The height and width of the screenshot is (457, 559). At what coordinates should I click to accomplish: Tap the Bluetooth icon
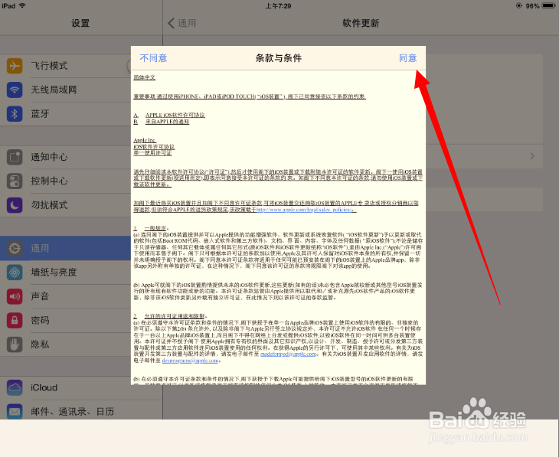15,114
